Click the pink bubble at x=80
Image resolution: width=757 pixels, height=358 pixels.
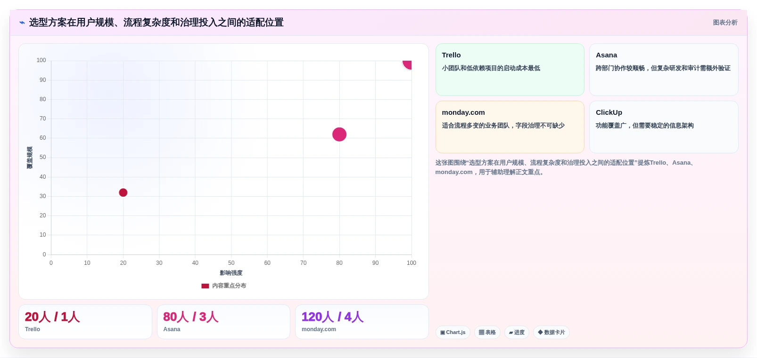coord(339,135)
